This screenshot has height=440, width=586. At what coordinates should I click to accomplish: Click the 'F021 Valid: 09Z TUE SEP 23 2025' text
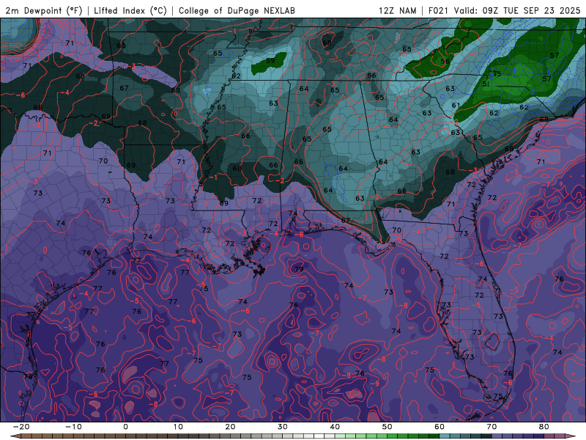click(x=504, y=11)
